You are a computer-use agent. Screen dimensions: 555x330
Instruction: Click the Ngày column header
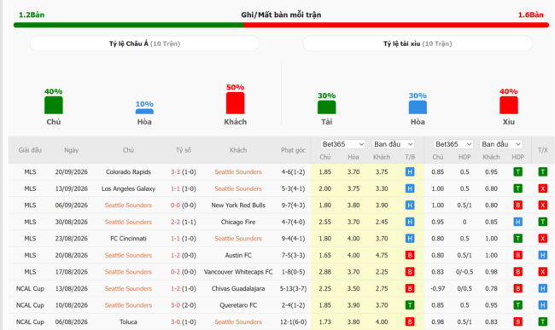click(x=71, y=150)
